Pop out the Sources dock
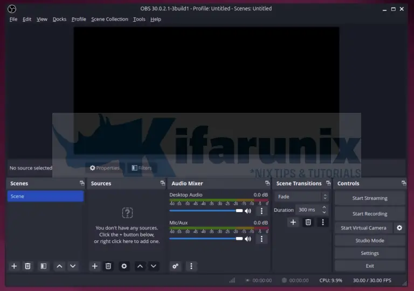The width and height of the screenshot is (414, 291). pyautogui.click(x=163, y=183)
